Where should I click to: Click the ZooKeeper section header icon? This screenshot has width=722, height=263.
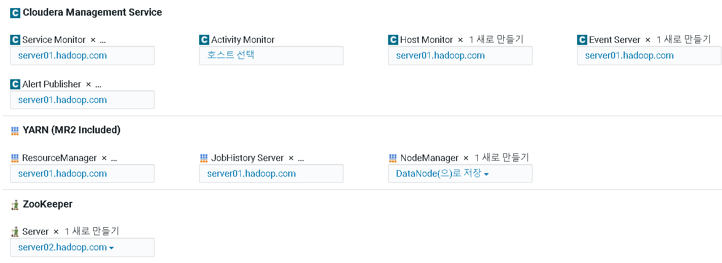15,205
